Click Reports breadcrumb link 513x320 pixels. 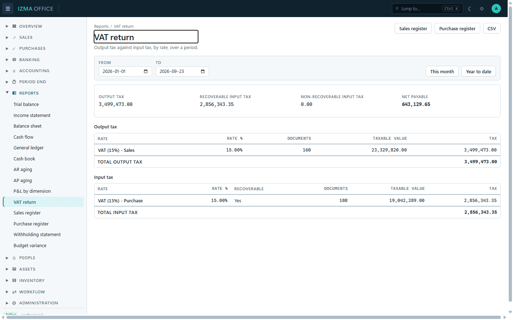click(x=101, y=26)
